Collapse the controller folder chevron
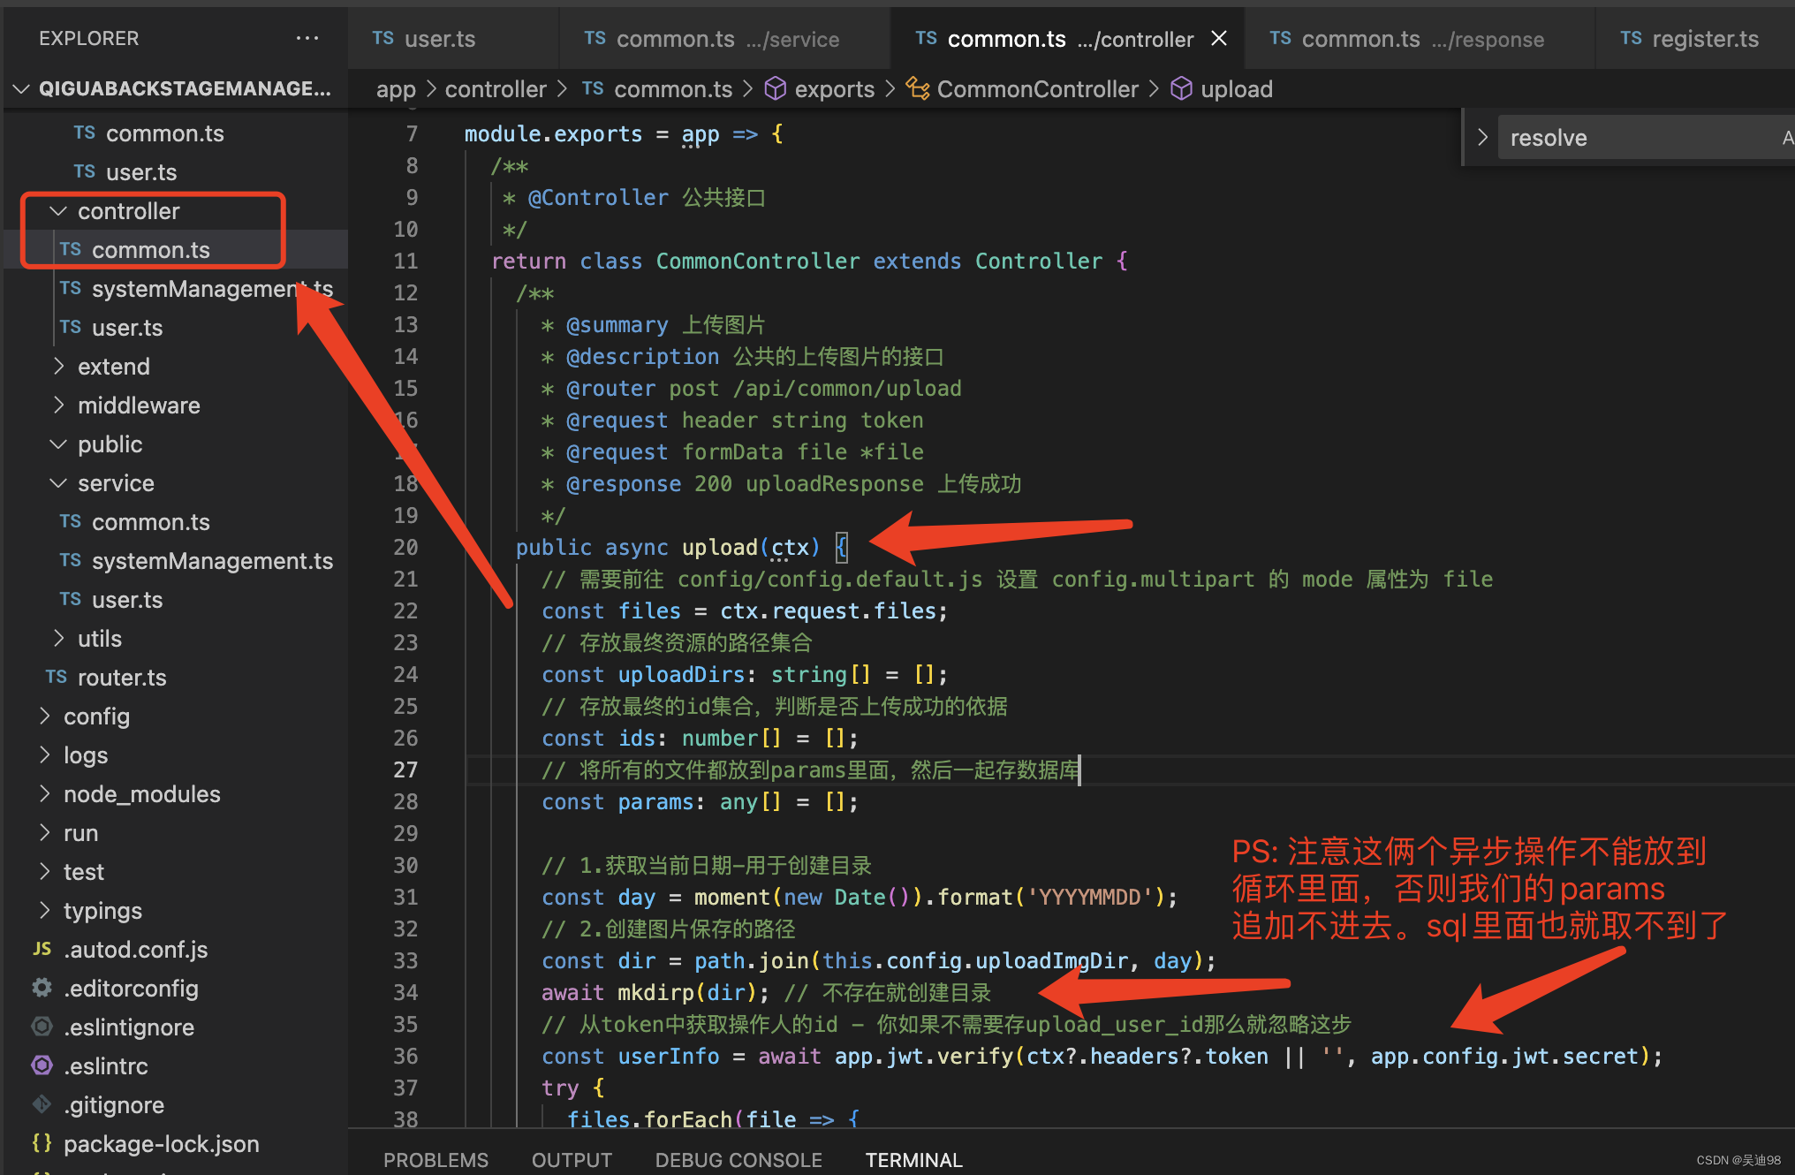This screenshot has width=1795, height=1175. pos(58,211)
